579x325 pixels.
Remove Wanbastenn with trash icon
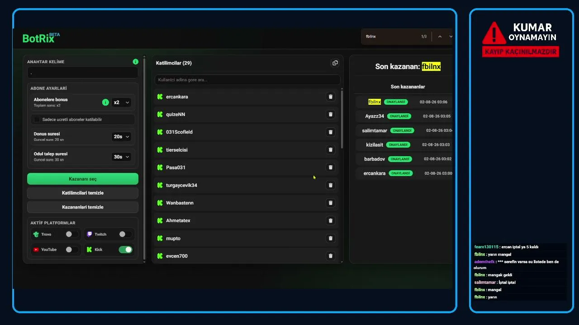pyautogui.click(x=330, y=203)
